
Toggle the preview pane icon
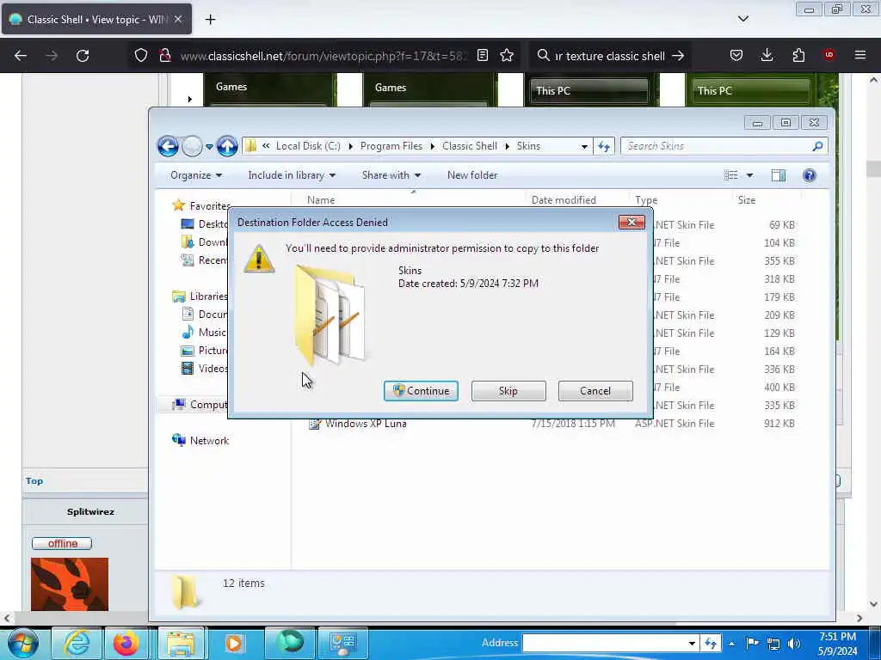point(778,175)
